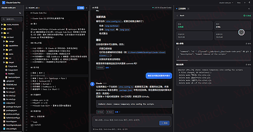This screenshot has height=132, width=253.
Task: Go back from Bash tool detail
Action: (177, 16)
